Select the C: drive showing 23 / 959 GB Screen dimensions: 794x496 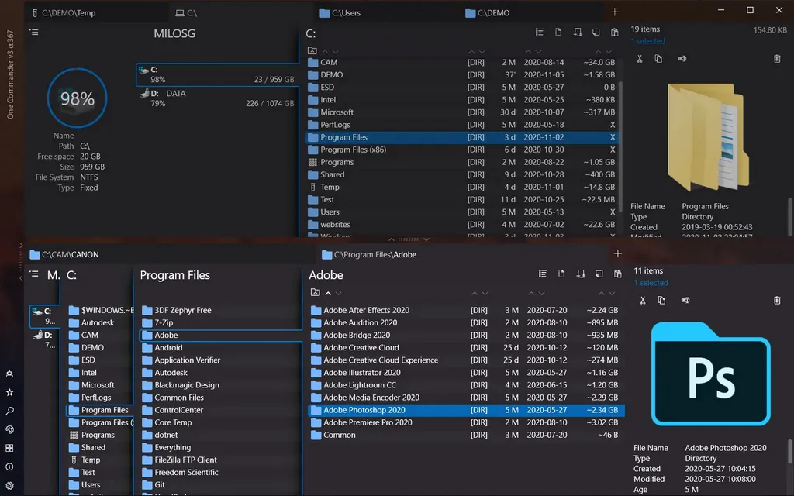pyautogui.click(x=217, y=74)
